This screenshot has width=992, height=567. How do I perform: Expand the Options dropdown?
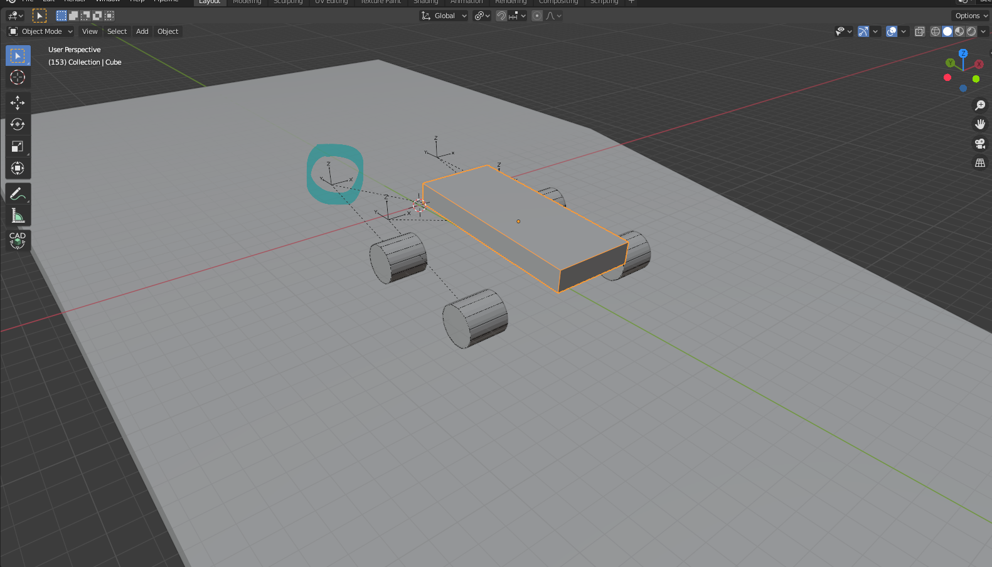pos(971,16)
